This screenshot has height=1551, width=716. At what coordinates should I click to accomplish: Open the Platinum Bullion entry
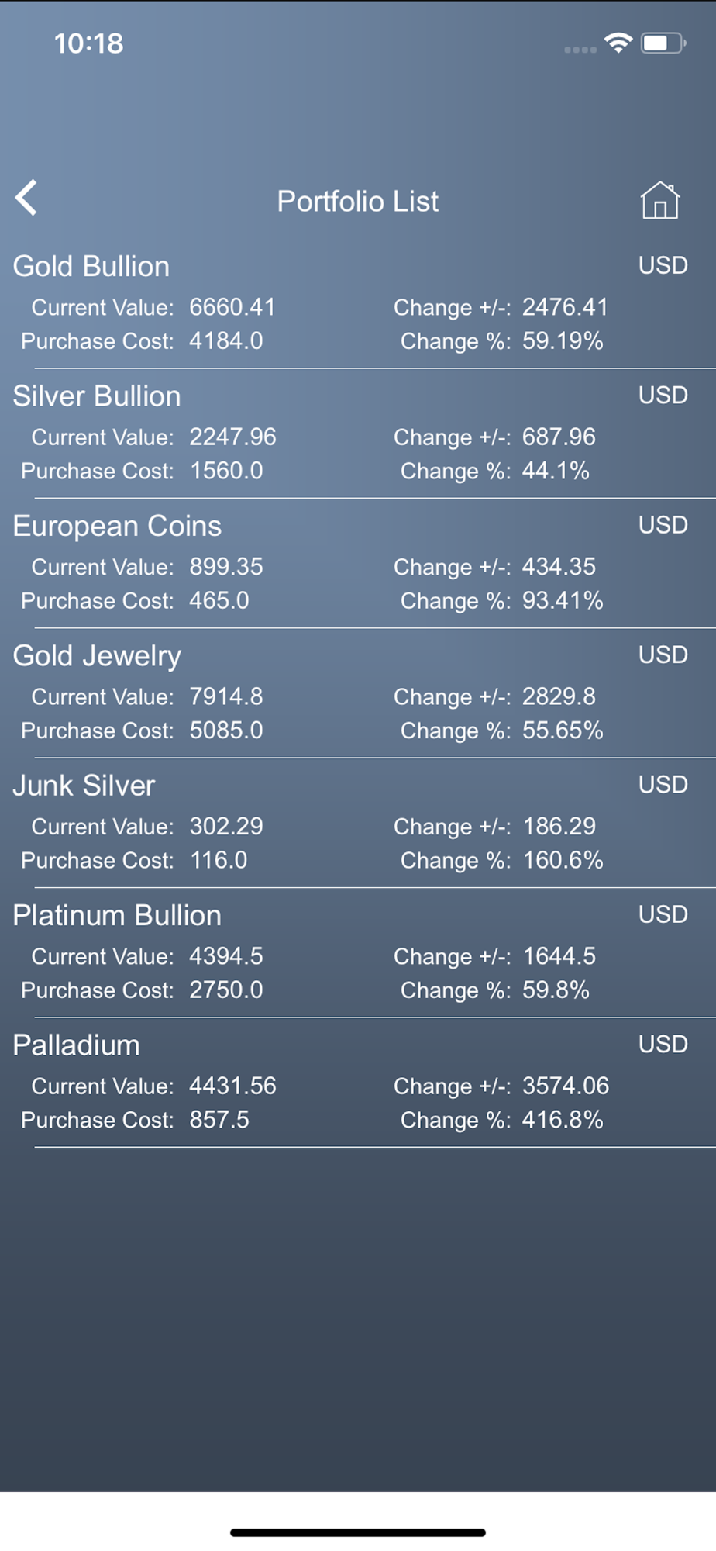[117, 916]
